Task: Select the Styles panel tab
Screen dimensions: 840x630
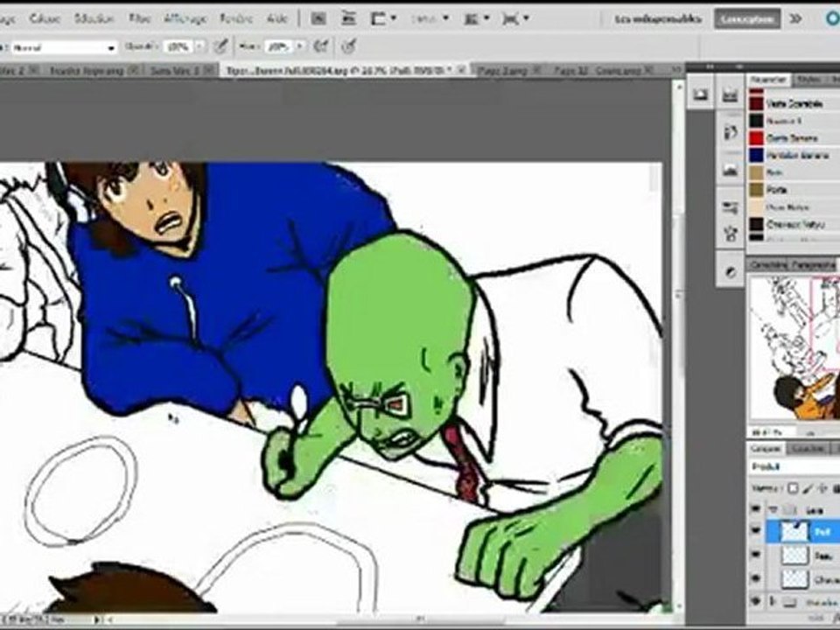Action: point(808,80)
